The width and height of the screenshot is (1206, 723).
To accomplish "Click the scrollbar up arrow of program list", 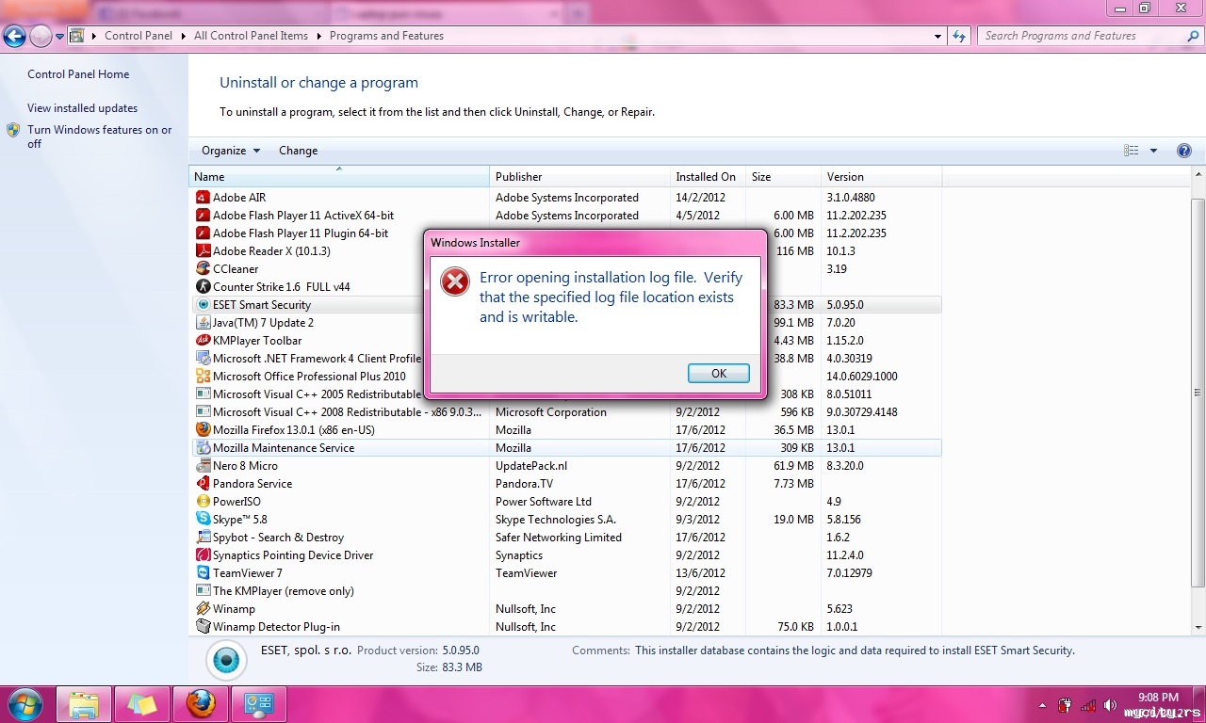I will coord(1198,175).
